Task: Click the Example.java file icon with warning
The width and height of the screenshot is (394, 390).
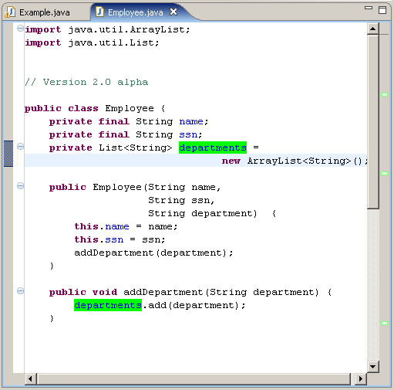Action: [x=10, y=12]
